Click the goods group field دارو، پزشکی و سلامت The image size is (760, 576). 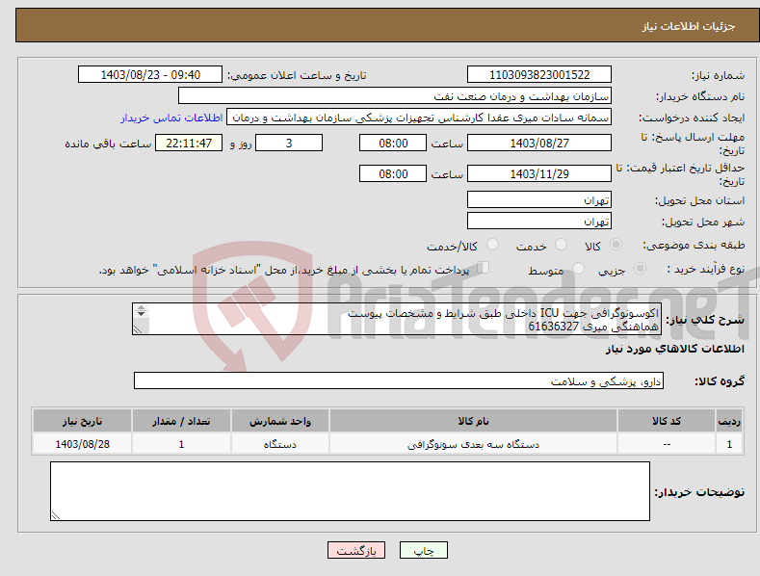pos(399,381)
